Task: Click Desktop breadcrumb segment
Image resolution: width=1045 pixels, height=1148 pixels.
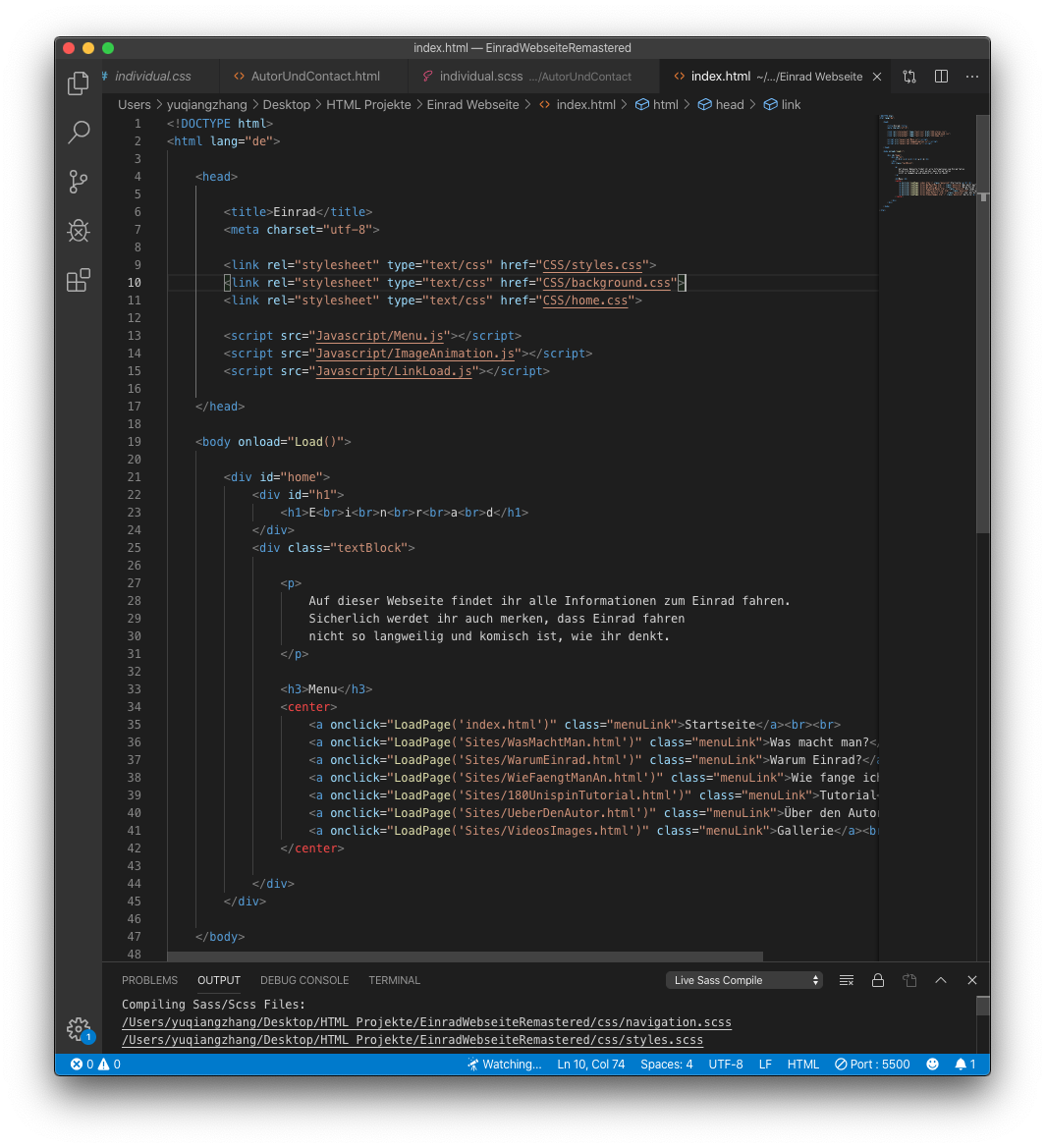Action: (287, 105)
